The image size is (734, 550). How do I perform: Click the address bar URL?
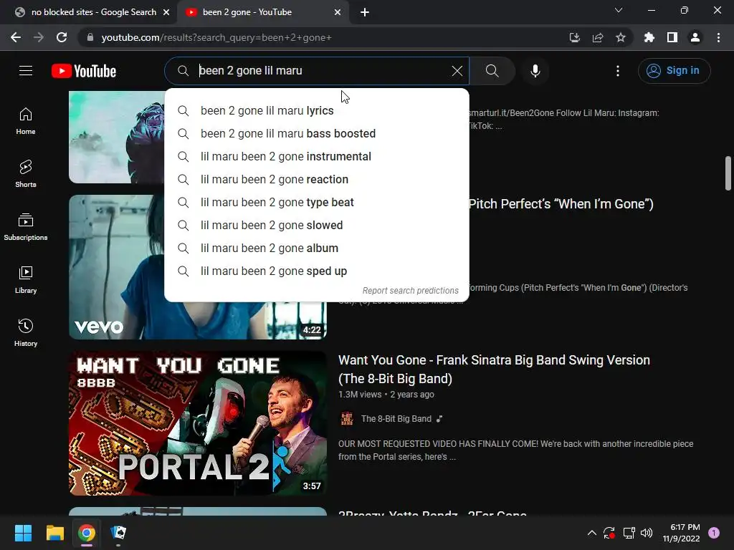click(216, 37)
